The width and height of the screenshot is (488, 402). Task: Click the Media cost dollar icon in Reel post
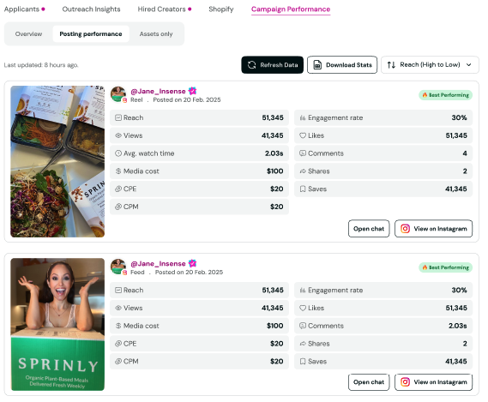pyautogui.click(x=118, y=171)
